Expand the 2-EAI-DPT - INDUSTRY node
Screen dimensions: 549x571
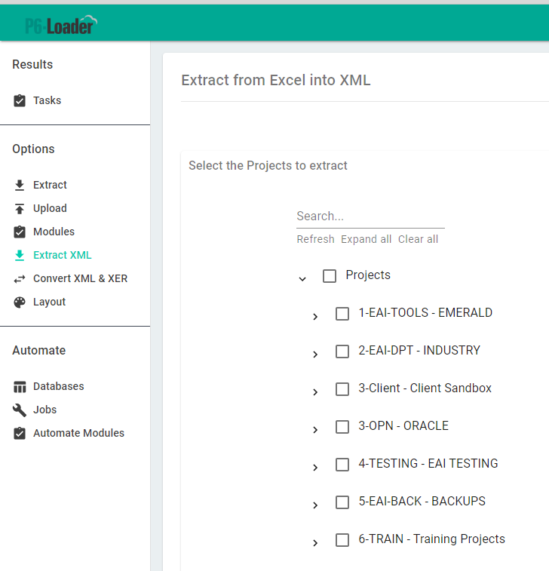[x=315, y=354]
